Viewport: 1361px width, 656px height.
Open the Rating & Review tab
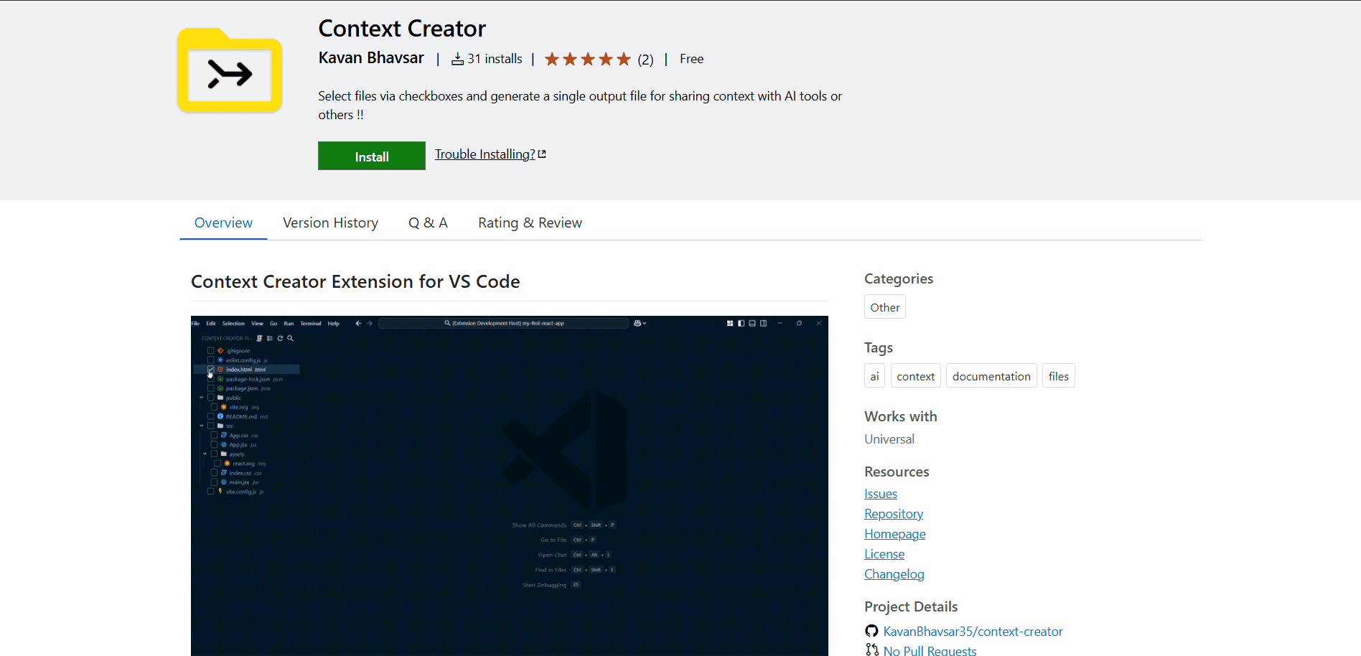tap(530, 222)
